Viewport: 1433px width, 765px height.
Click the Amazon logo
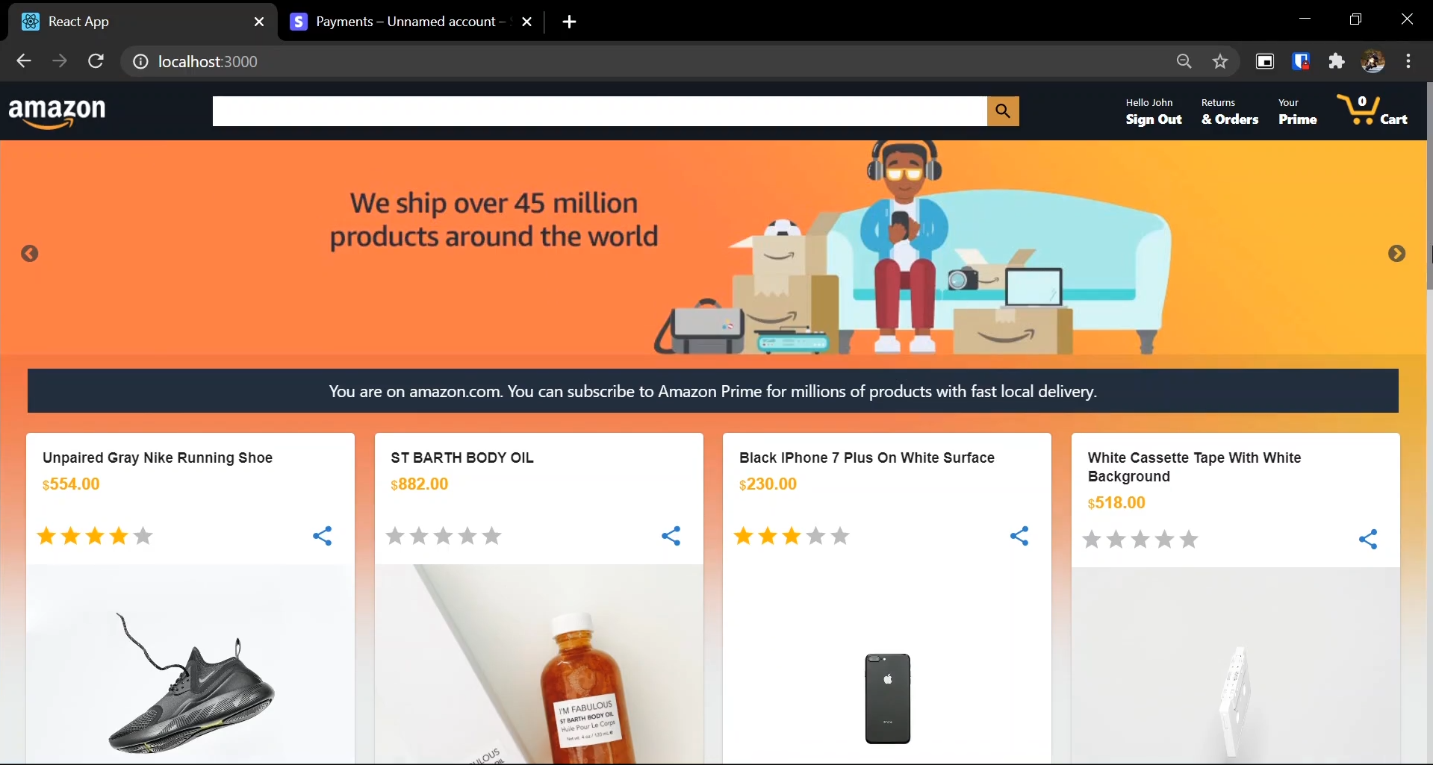point(57,110)
